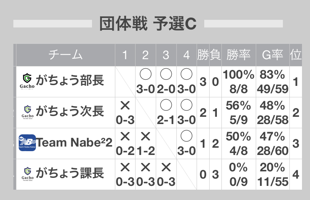Click 100% 8/8 win rate cell
310x200 pixels.
[239, 82]
